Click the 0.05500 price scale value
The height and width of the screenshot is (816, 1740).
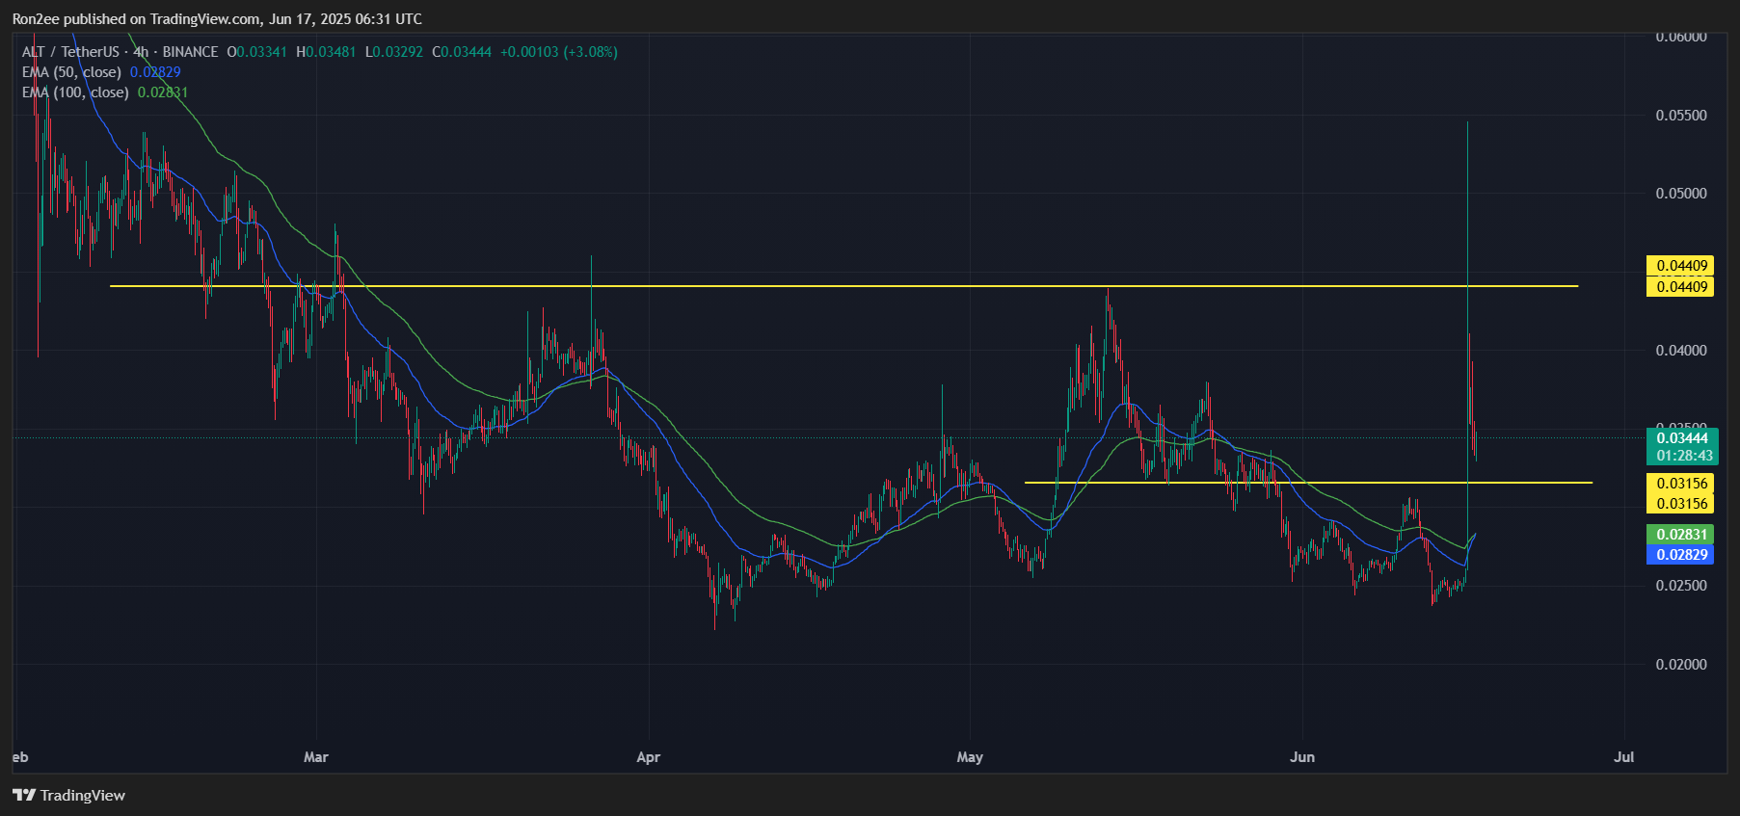pyautogui.click(x=1680, y=116)
